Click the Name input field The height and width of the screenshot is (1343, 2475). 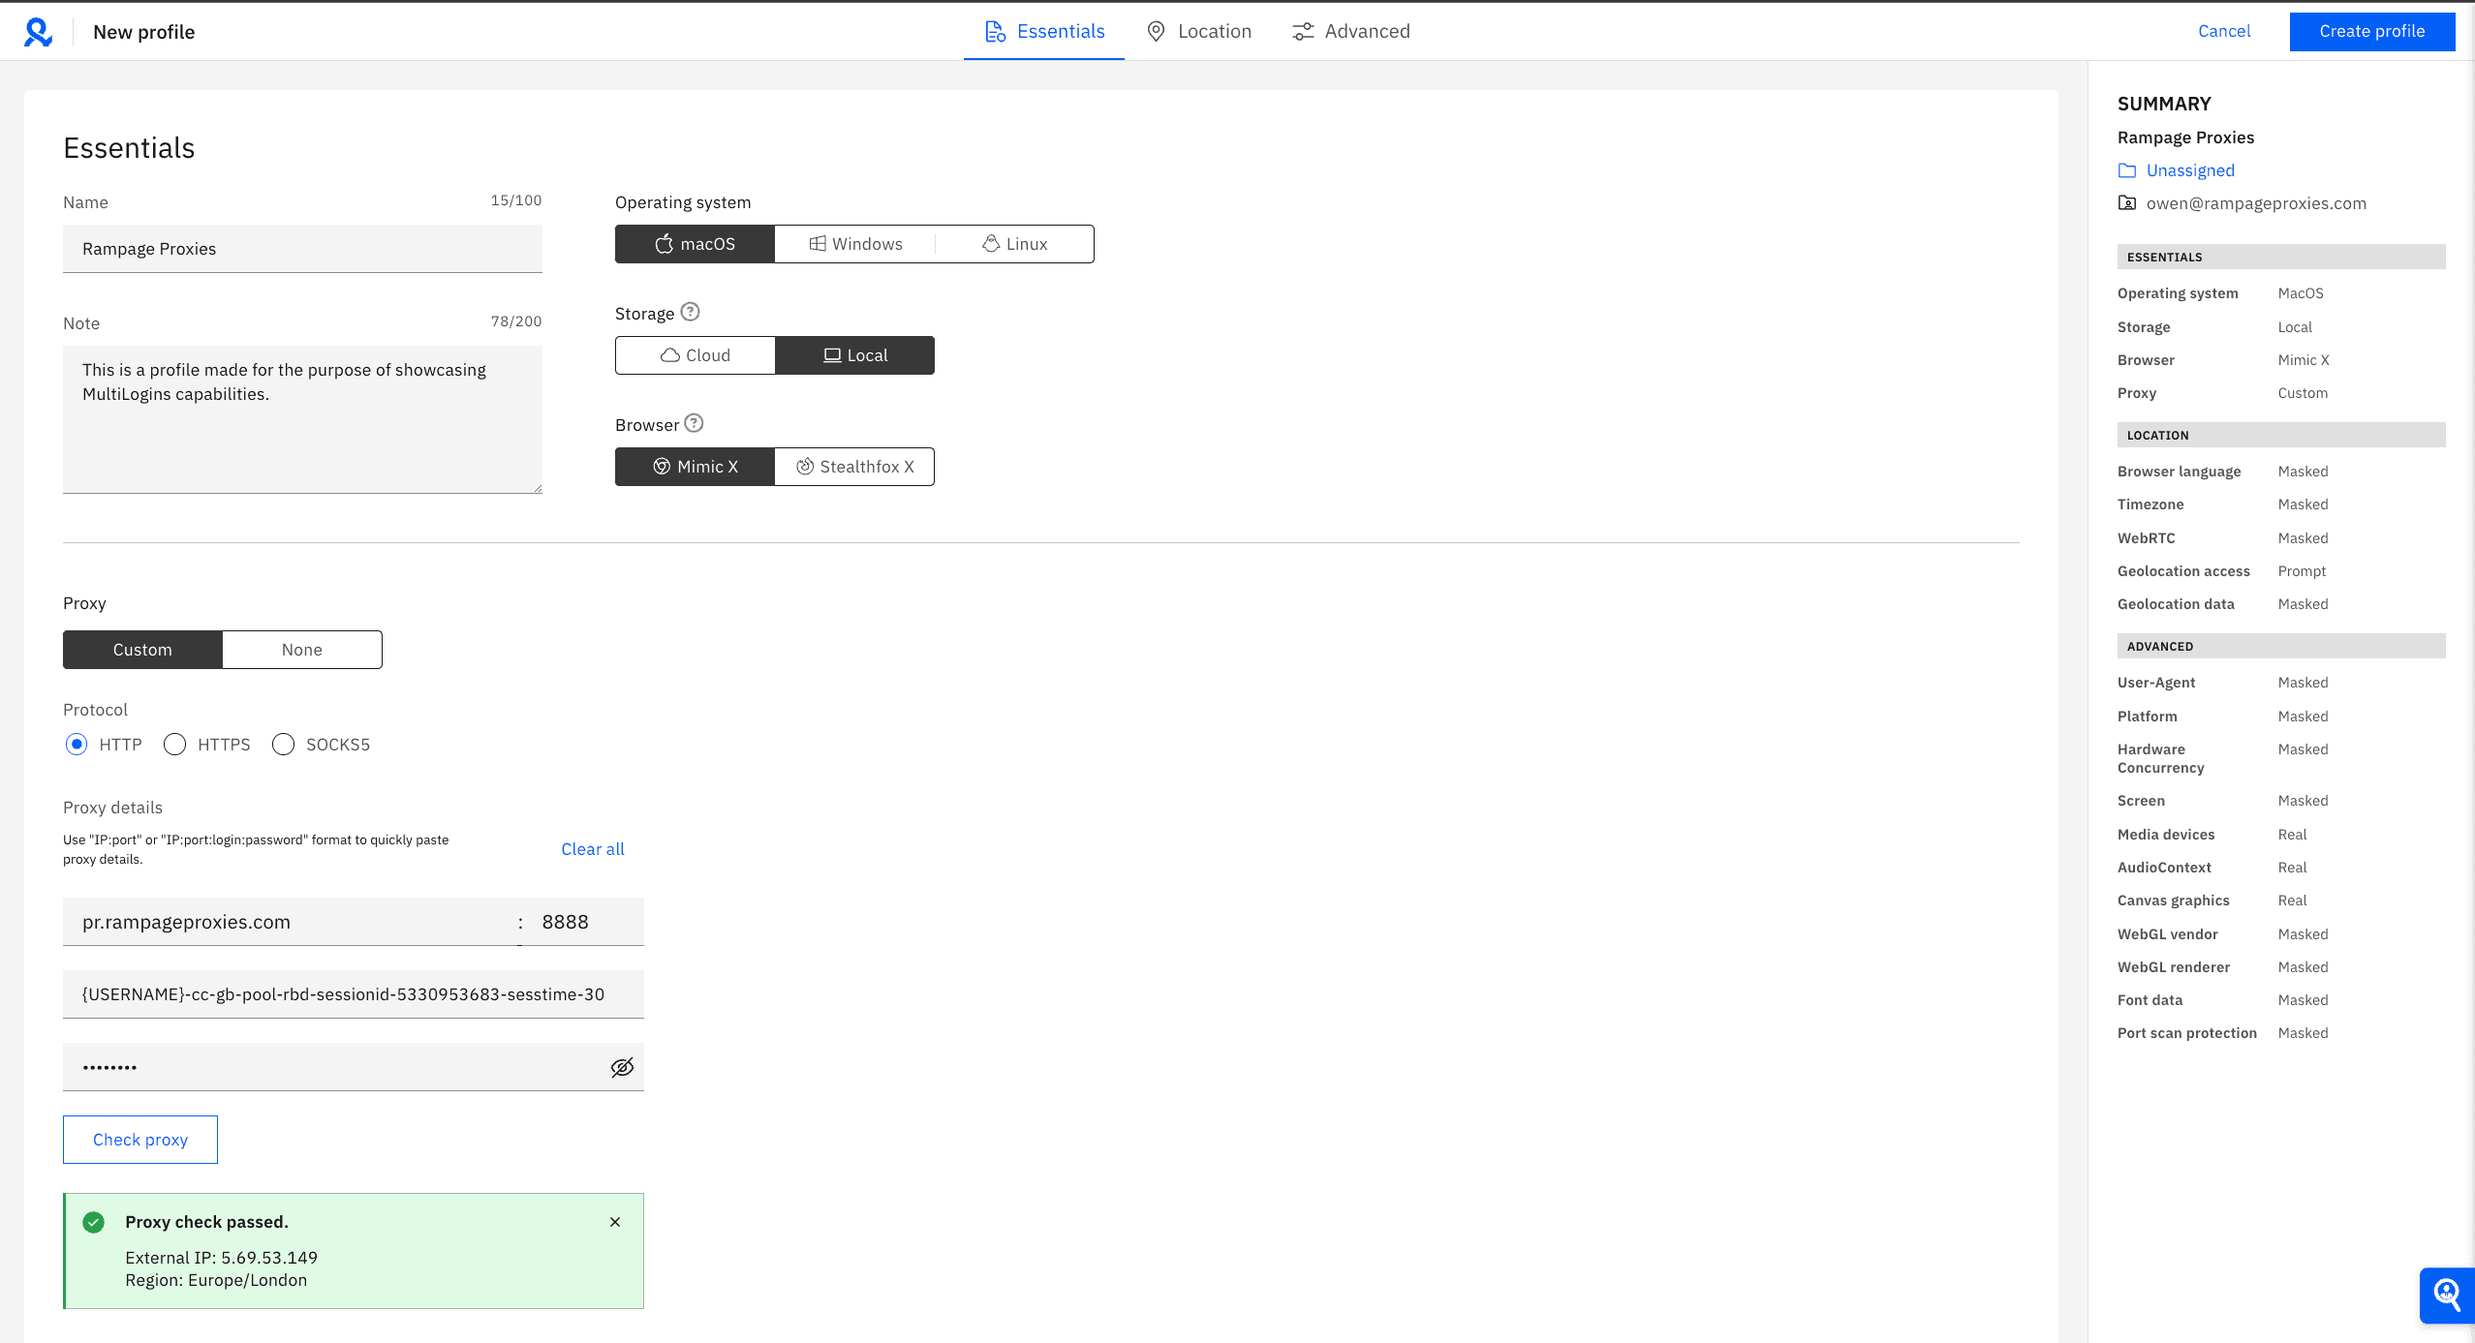(302, 249)
